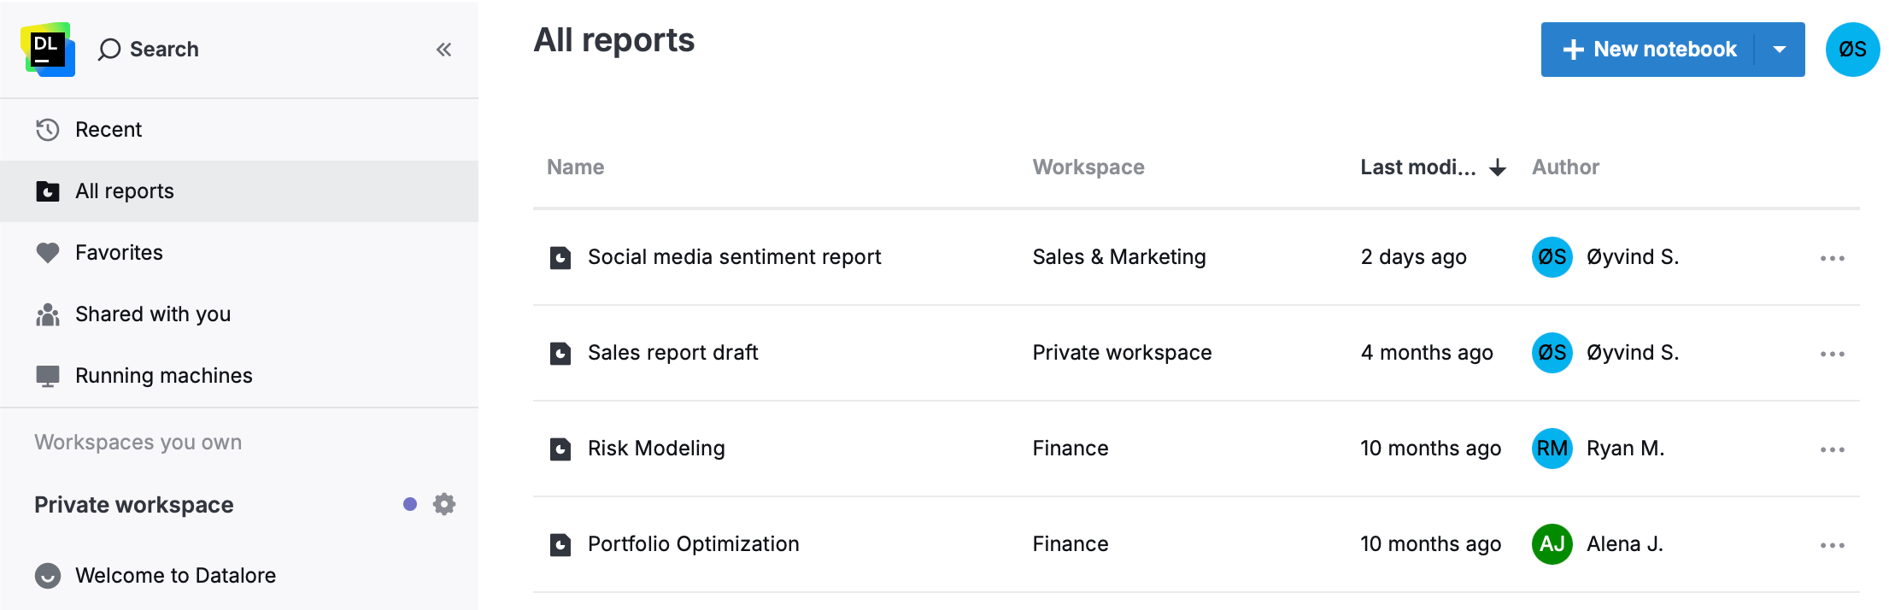Open more options for Risk Modeling
Image resolution: width=1889 pixels, height=610 pixels.
point(1832,449)
